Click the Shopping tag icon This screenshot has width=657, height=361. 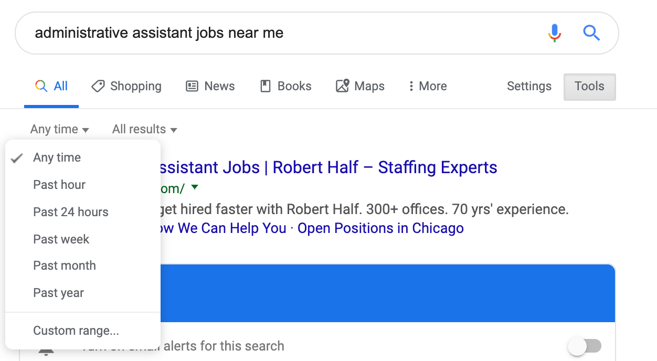pyautogui.click(x=98, y=86)
